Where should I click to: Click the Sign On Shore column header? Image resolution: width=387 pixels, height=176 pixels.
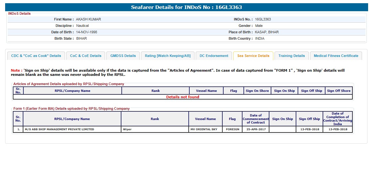(x=257, y=91)
